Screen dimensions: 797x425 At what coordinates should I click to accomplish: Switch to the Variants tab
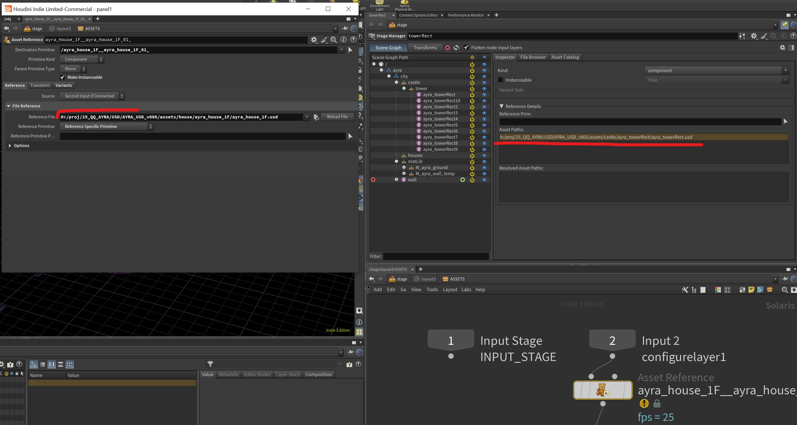[63, 85]
